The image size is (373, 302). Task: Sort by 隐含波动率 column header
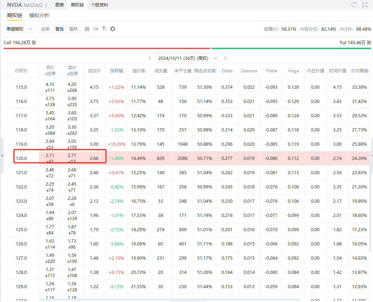[205, 71]
